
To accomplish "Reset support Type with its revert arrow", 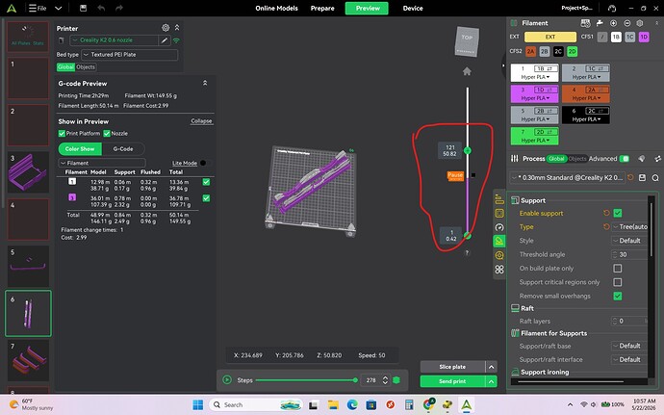I will [x=606, y=227].
